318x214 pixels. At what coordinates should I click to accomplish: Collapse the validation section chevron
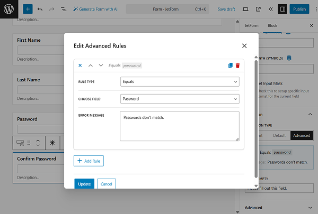(310, 114)
